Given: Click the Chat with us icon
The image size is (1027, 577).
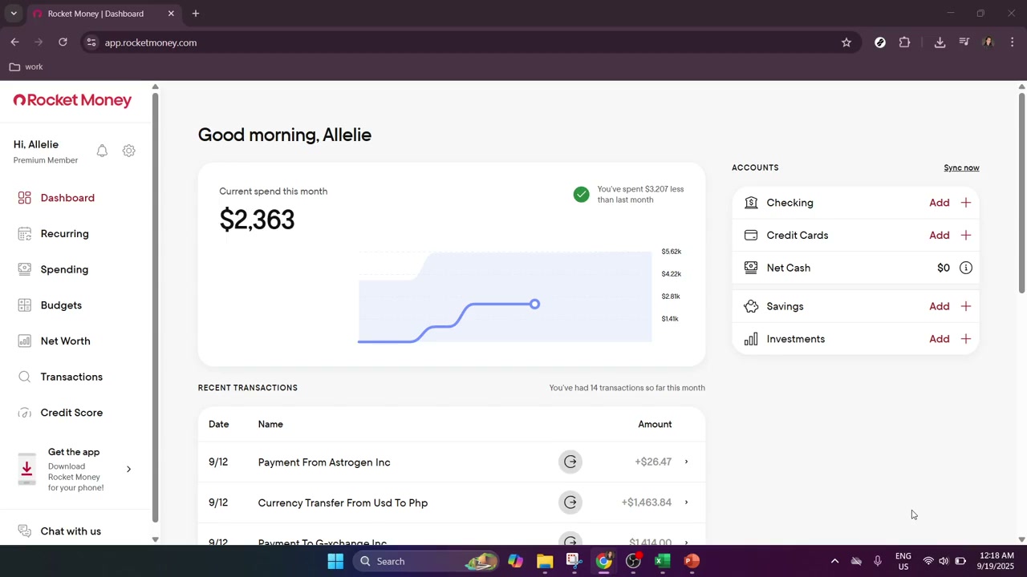Looking at the screenshot, I should (25, 531).
